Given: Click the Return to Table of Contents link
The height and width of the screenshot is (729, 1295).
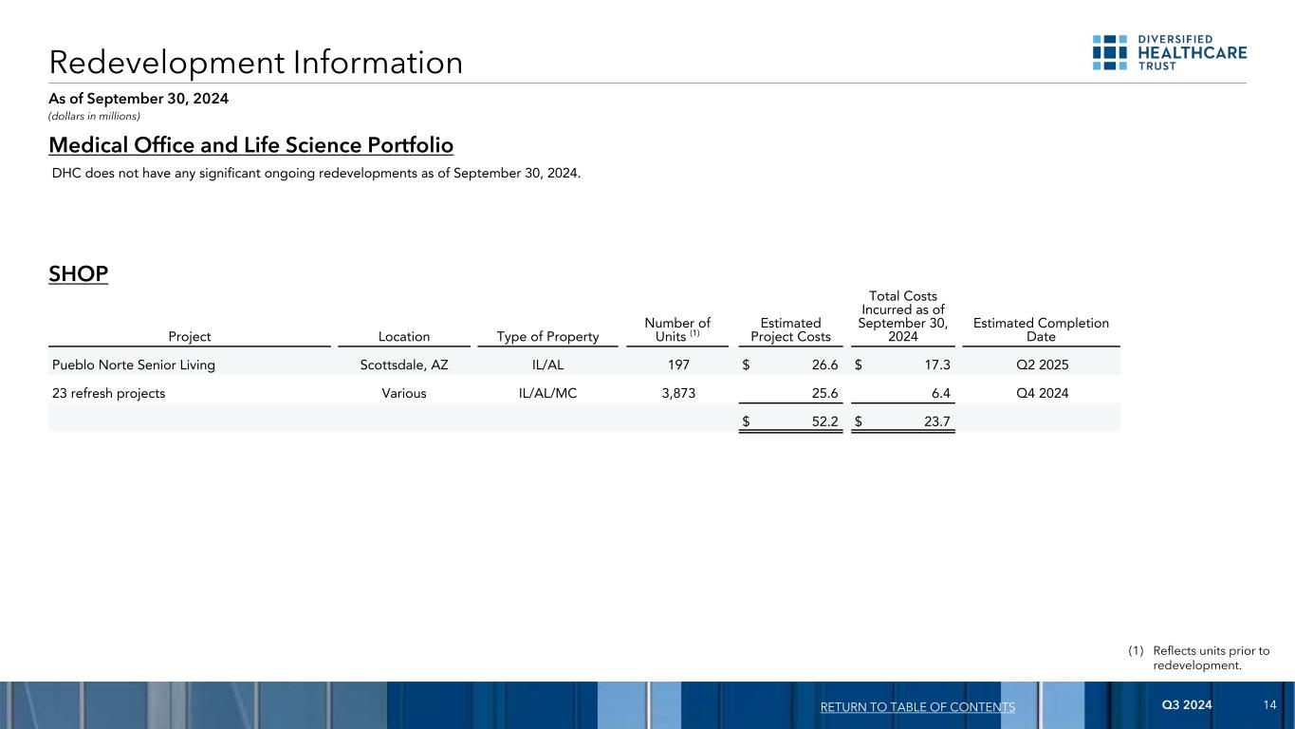Looking at the screenshot, I should [917, 707].
